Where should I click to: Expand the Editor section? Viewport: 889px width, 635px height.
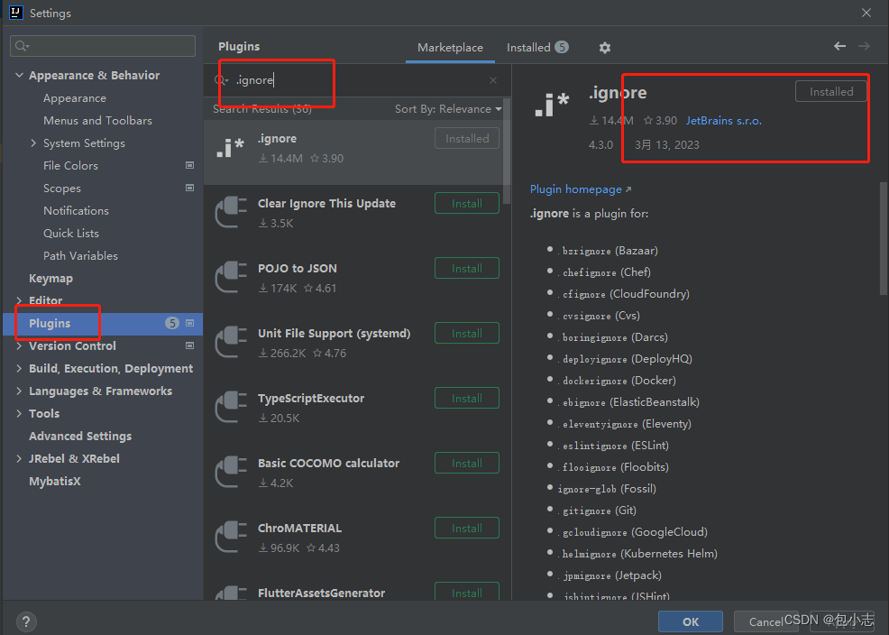tap(19, 300)
